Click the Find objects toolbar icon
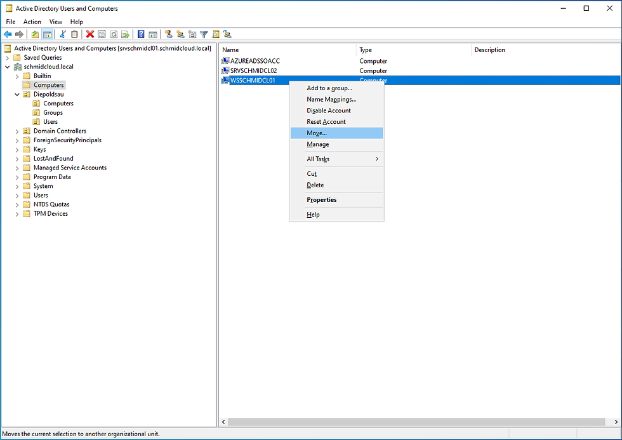 coord(215,34)
